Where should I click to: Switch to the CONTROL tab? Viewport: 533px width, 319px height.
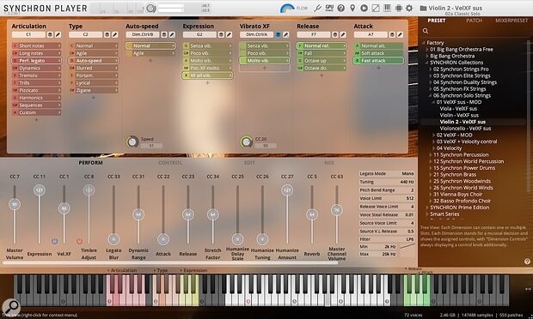(170, 163)
